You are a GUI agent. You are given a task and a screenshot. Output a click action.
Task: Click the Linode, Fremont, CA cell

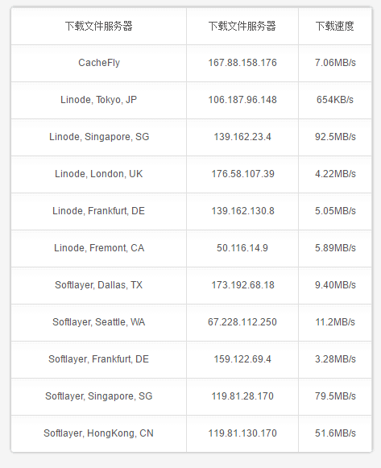tap(99, 248)
